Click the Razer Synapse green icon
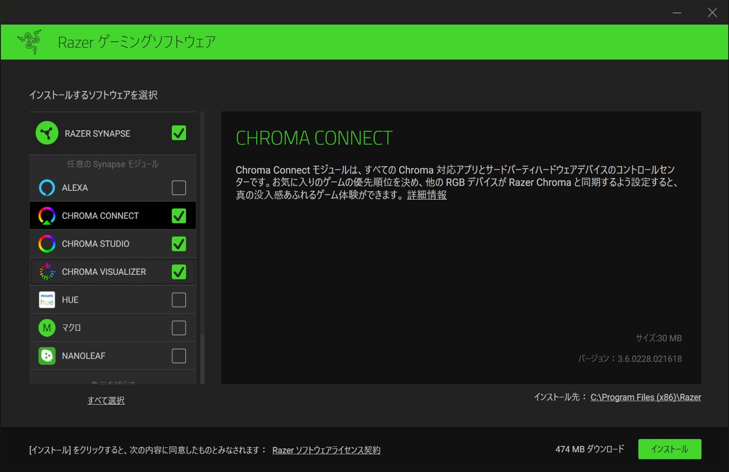 pyautogui.click(x=47, y=133)
